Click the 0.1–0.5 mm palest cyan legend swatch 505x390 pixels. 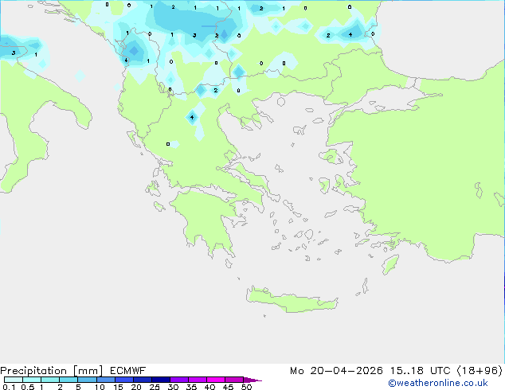[14, 380]
